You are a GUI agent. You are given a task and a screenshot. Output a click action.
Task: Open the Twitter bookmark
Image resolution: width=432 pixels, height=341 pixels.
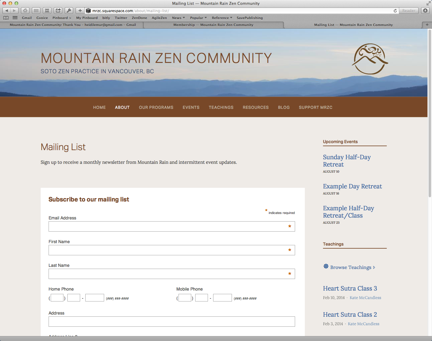[x=121, y=18]
